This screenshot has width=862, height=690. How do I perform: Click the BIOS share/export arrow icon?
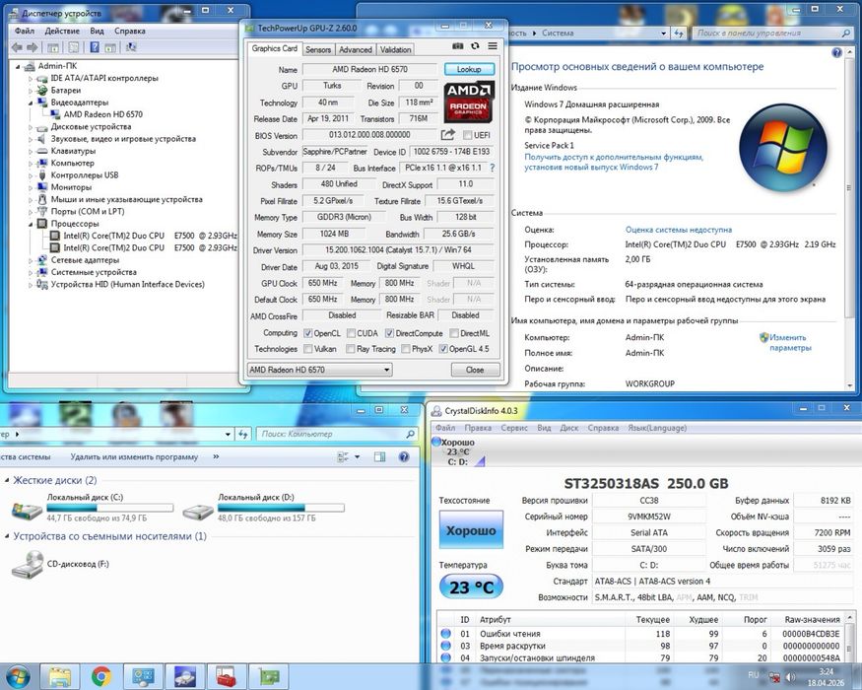coord(448,135)
